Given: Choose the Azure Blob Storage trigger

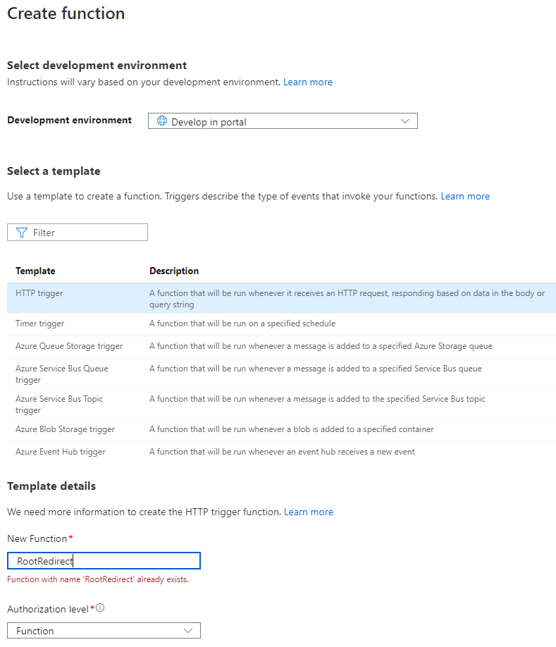Looking at the screenshot, I should 65,429.
